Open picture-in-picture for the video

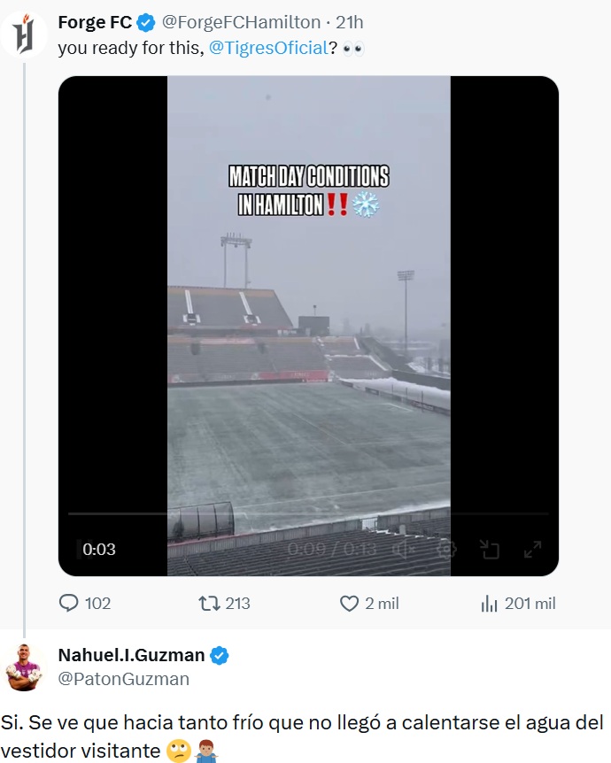(x=490, y=549)
